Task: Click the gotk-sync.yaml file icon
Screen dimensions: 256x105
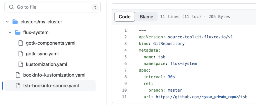Action: pos(21,54)
